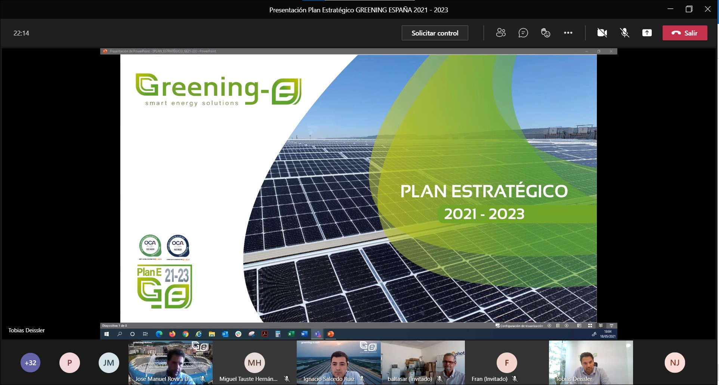Click File Explorer folder in shared taskbar
Viewport: 719px width, 385px height.
(x=212, y=334)
